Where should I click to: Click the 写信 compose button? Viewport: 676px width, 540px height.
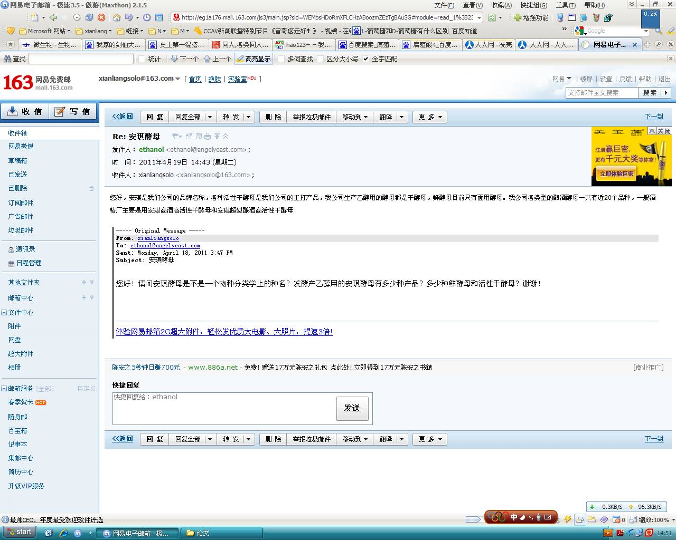pos(73,112)
